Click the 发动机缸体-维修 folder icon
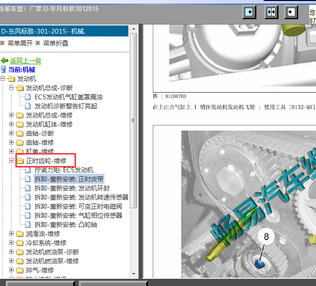This screenshot has height=286, width=316. pos(20,124)
